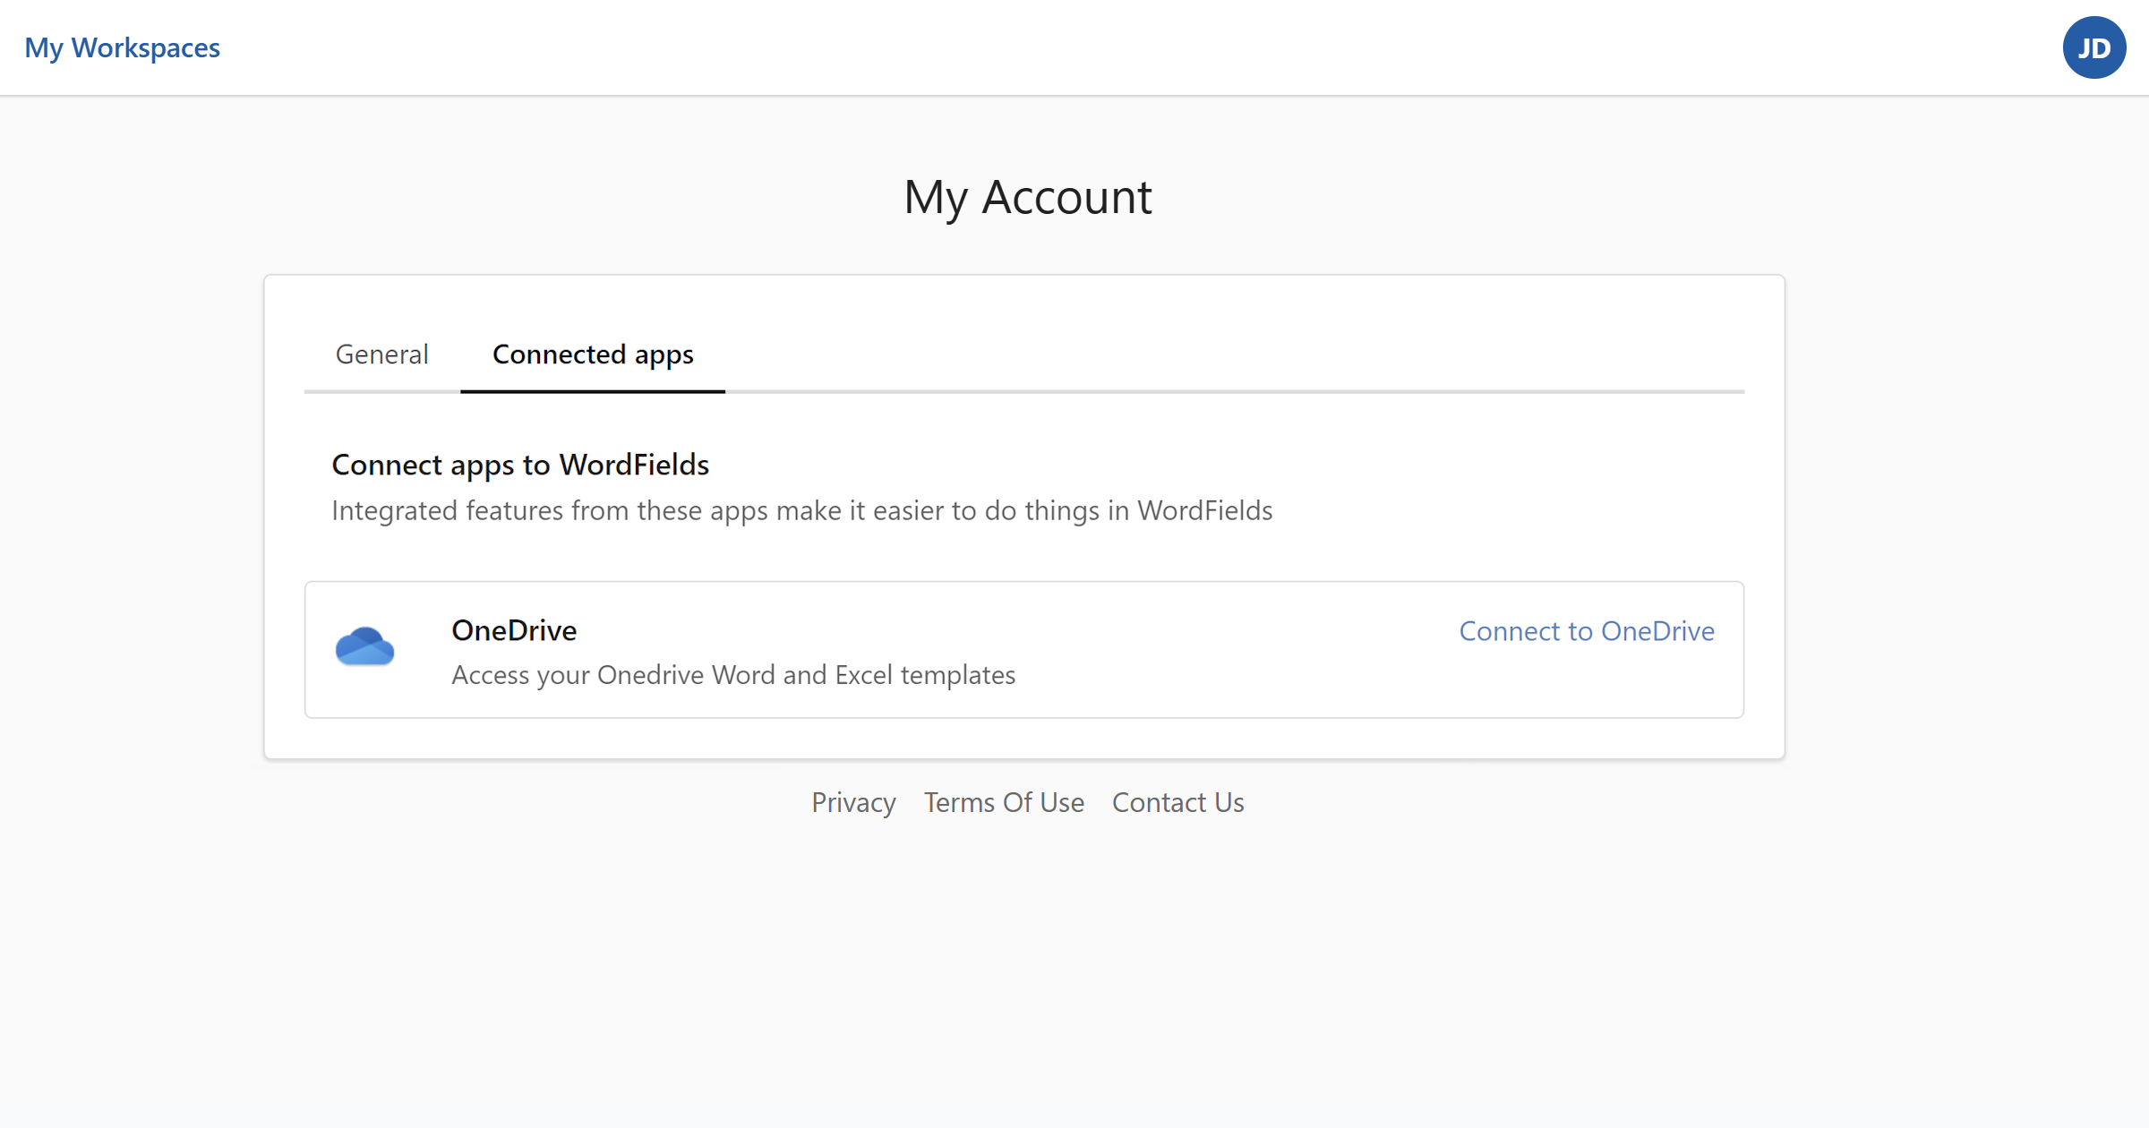Click 'Access your Onedrive Word and Excel templates' text
2149x1128 pixels.
tap(733, 675)
